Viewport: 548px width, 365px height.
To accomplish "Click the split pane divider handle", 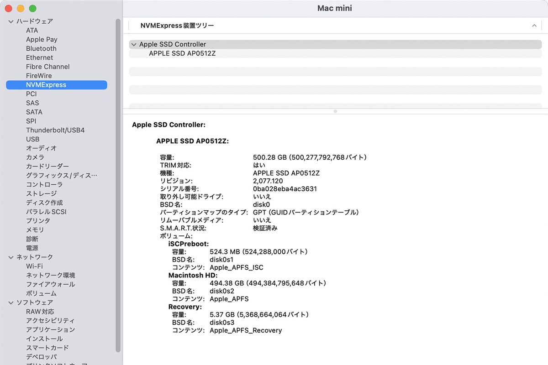I will click(x=335, y=111).
